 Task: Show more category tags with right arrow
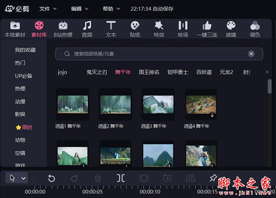click(267, 72)
